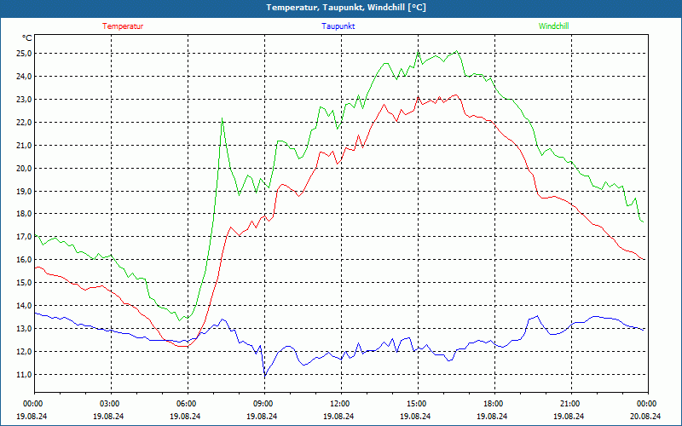Click the 14,0 y-axis value
The width and height of the screenshot is (682, 426).
(x=24, y=306)
